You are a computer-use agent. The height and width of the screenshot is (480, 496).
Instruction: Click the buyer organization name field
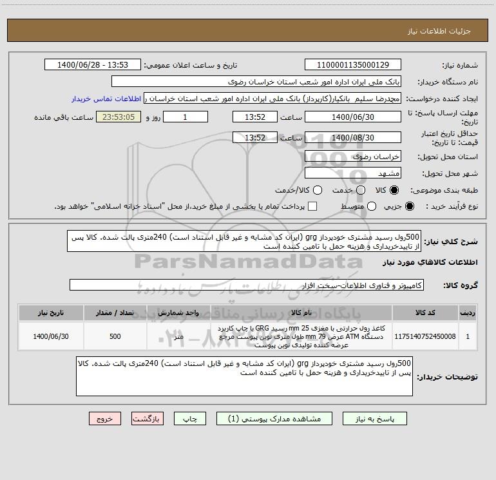pos(256,82)
